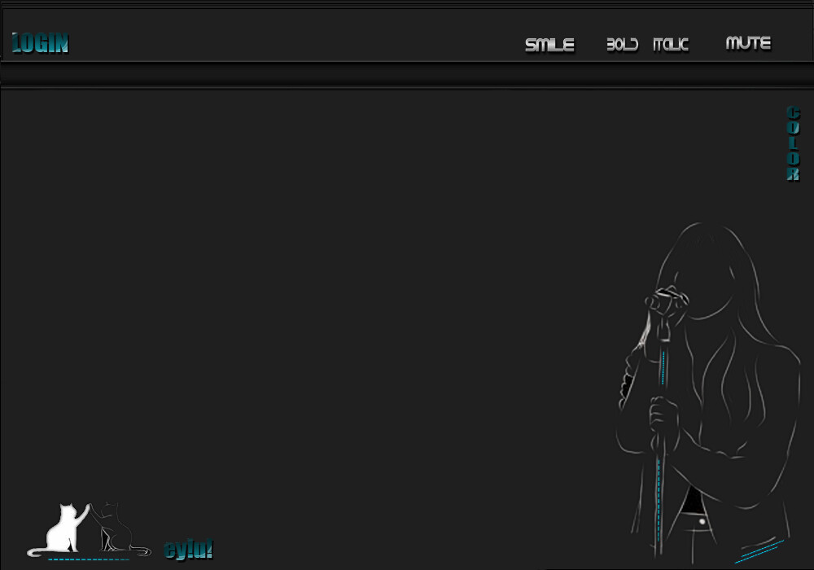
Task: Click the white button on singer's waist
Action: tap(701, 519)
